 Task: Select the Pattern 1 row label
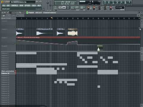[x=5, y=53]
